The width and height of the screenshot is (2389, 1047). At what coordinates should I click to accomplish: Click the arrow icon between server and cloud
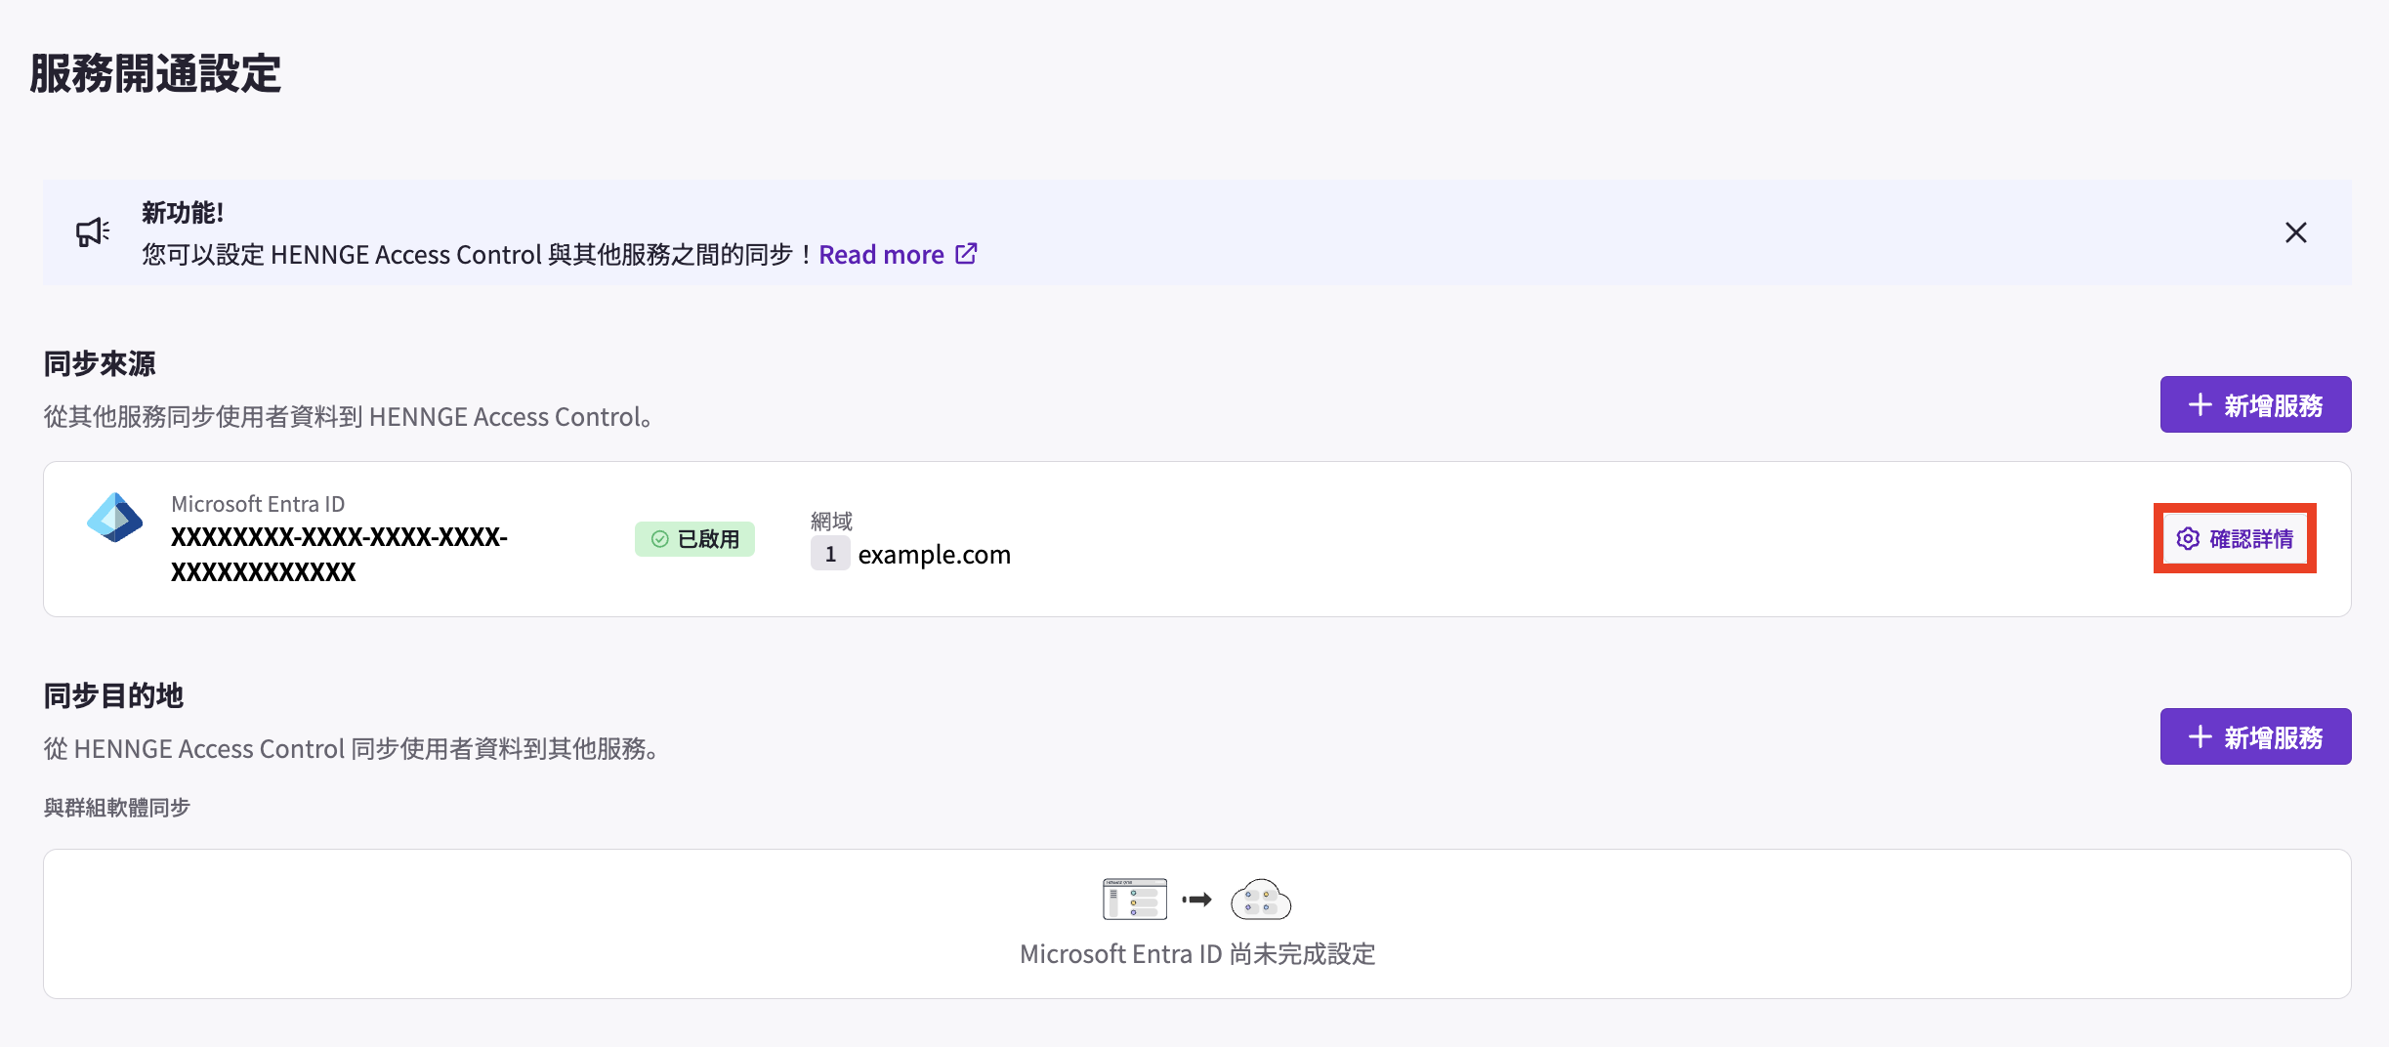1197,900
